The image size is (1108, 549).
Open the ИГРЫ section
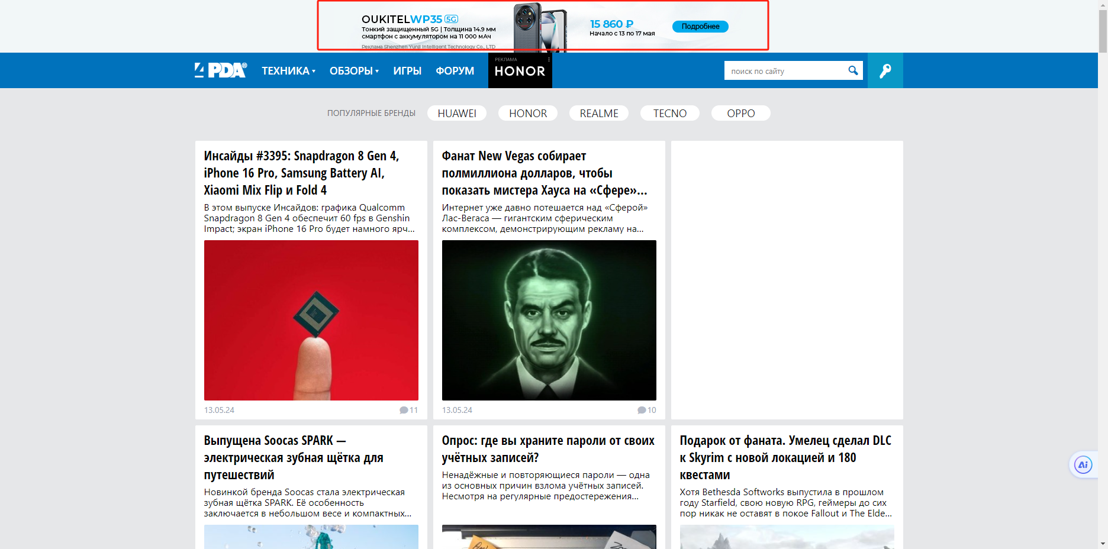407,71
